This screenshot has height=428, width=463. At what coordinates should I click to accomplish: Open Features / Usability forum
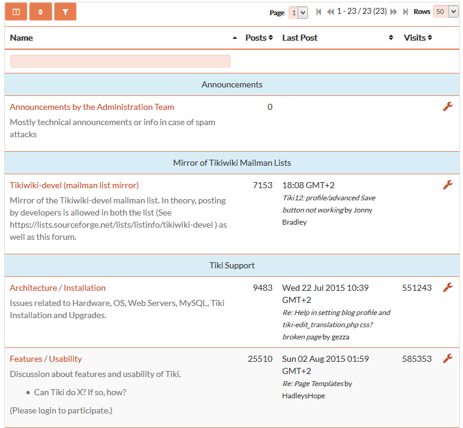click(46, 359)
